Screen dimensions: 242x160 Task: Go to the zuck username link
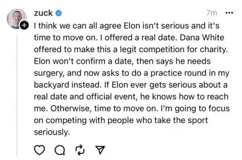[43, 13]
